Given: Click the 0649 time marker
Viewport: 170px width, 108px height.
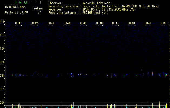Looking at the screenshot, I should [148, 23].
